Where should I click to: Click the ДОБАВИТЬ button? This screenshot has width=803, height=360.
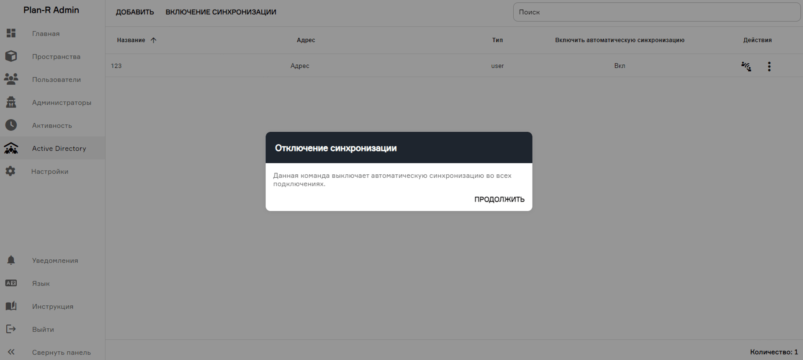pos(135,12)
